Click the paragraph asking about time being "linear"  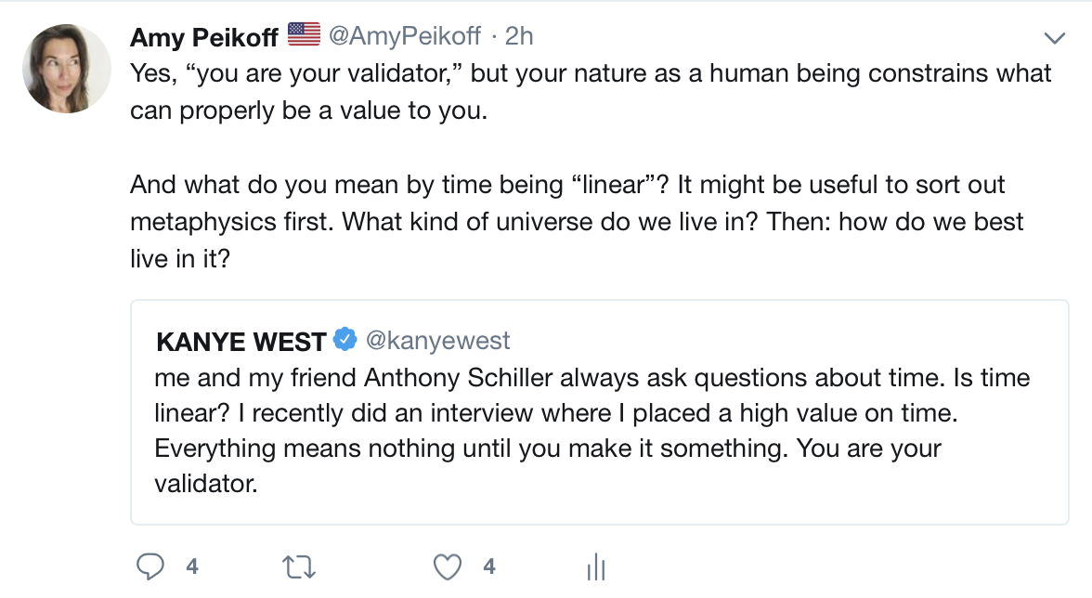(576, 221)
